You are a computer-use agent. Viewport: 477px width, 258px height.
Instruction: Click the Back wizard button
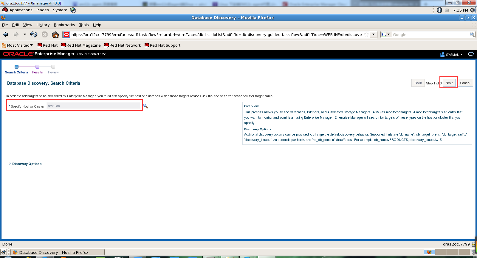418,83
